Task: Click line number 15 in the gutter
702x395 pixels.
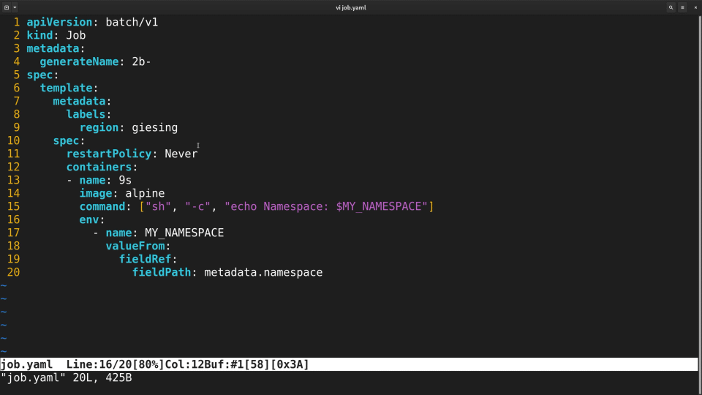Action: [13, 206]
